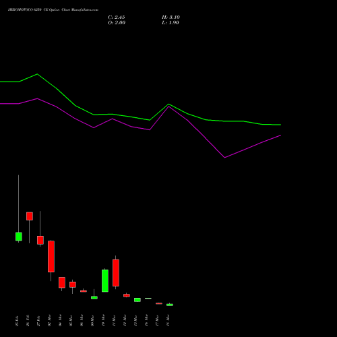Select the 04 Mar date label

pos(61,320)
